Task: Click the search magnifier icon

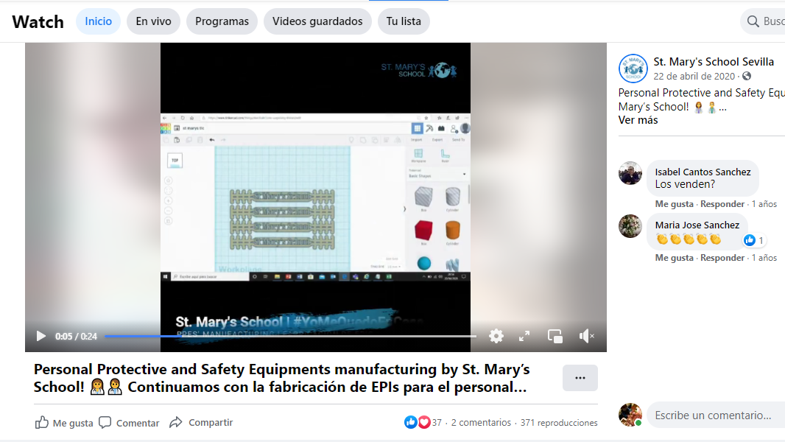Action: [x=753, y=21]
